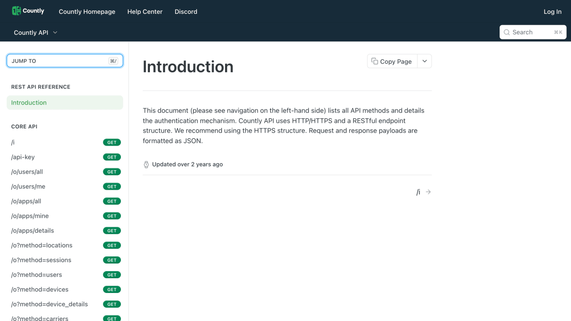Expand the Copy Page options chevron
Image resolution: width=571 pixels, height=321 pixels.
(424, 61)
